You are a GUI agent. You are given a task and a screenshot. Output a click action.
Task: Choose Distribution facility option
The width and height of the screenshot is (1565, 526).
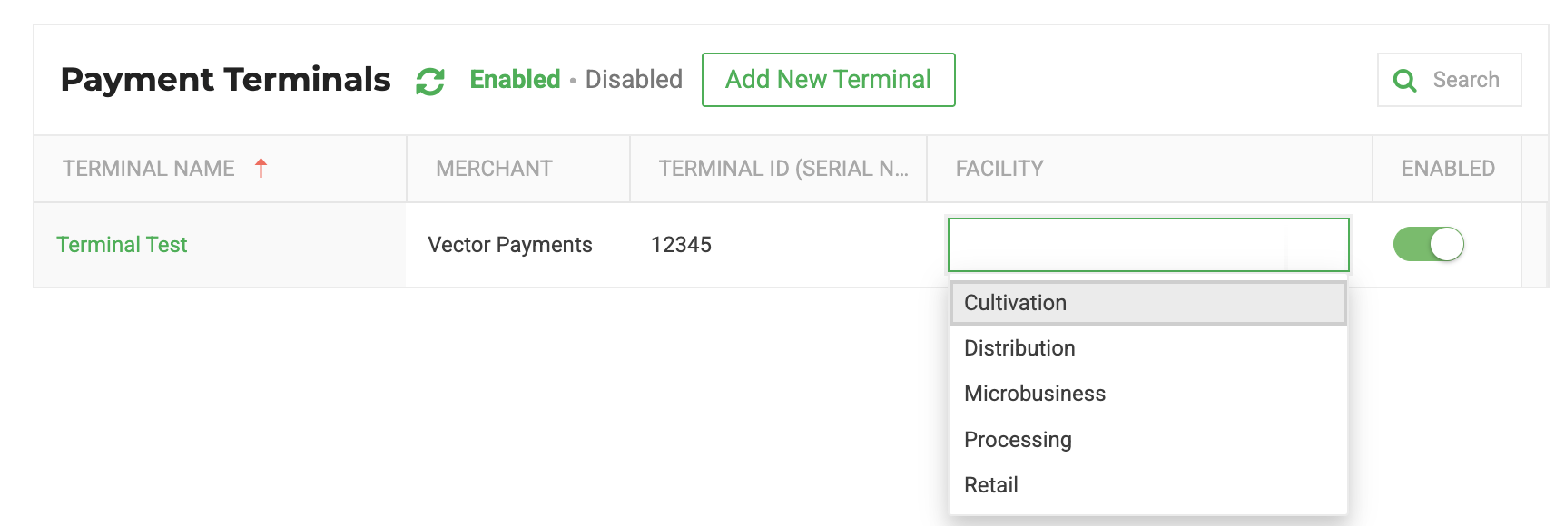[1148, 348]
